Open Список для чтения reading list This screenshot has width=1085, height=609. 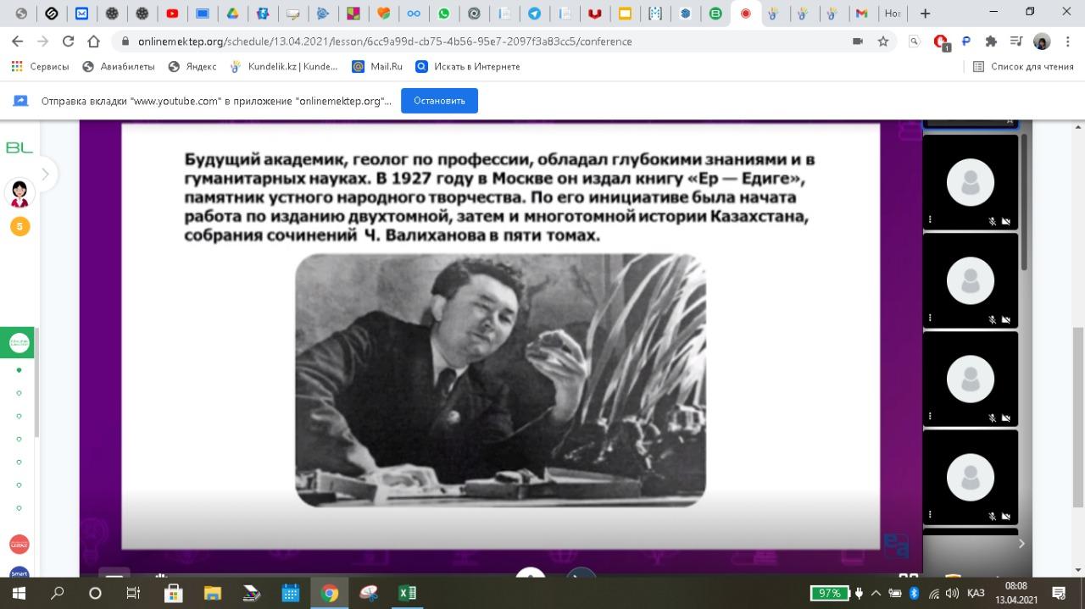tap(1023, 66)
